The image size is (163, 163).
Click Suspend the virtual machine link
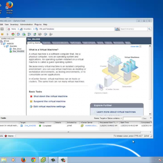pyautogui.click(x=50, y=101)
